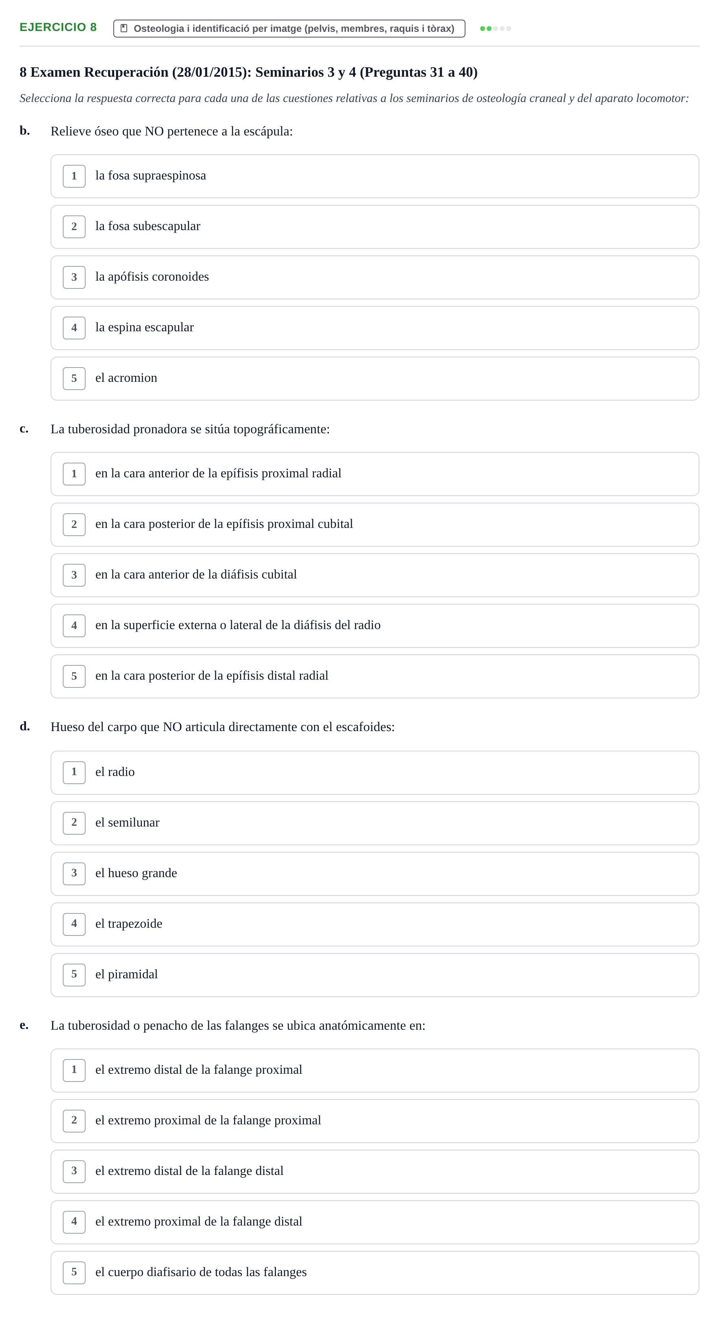
Task: Click number 4 box beside 'el trapezoide'
Action: 74,924
